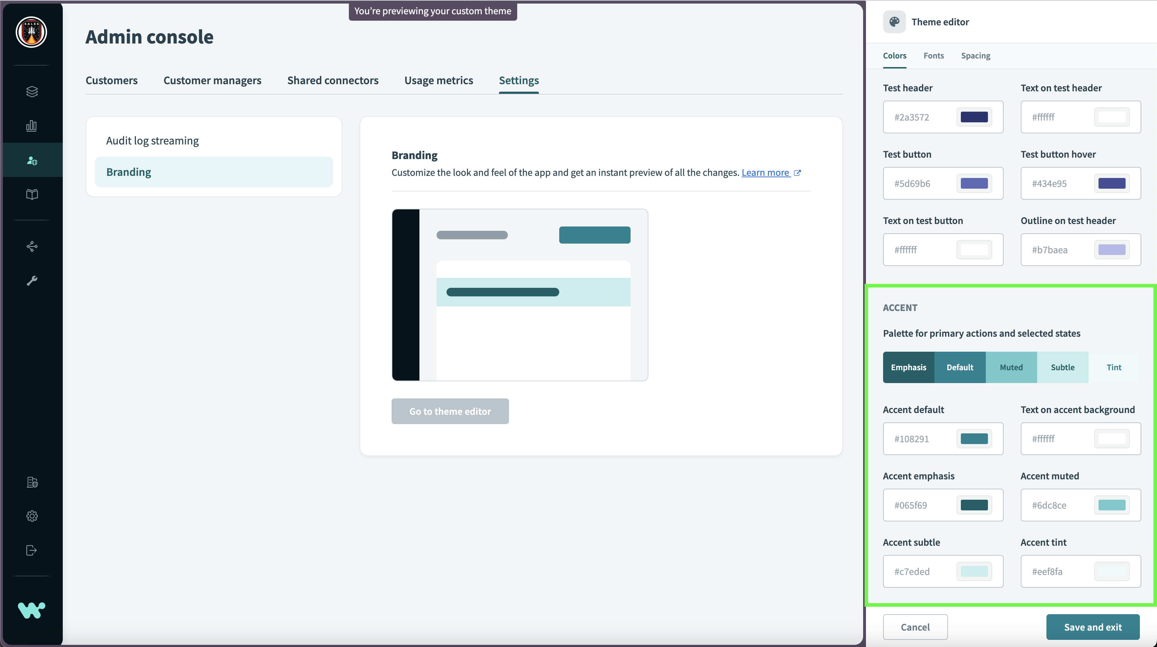Click the logout arrow icon in the sidebar
The width and height of the screenshot is (1157, 647).
pos(32,550)
